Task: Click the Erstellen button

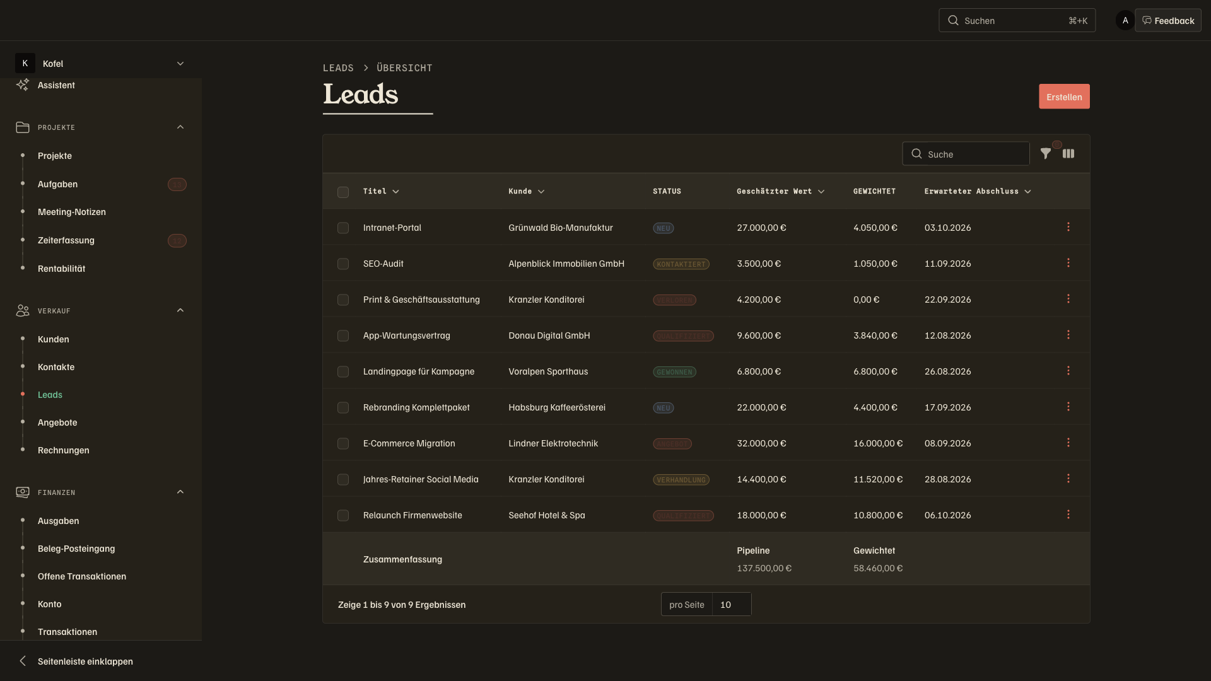Action: tap(1064, 96)
